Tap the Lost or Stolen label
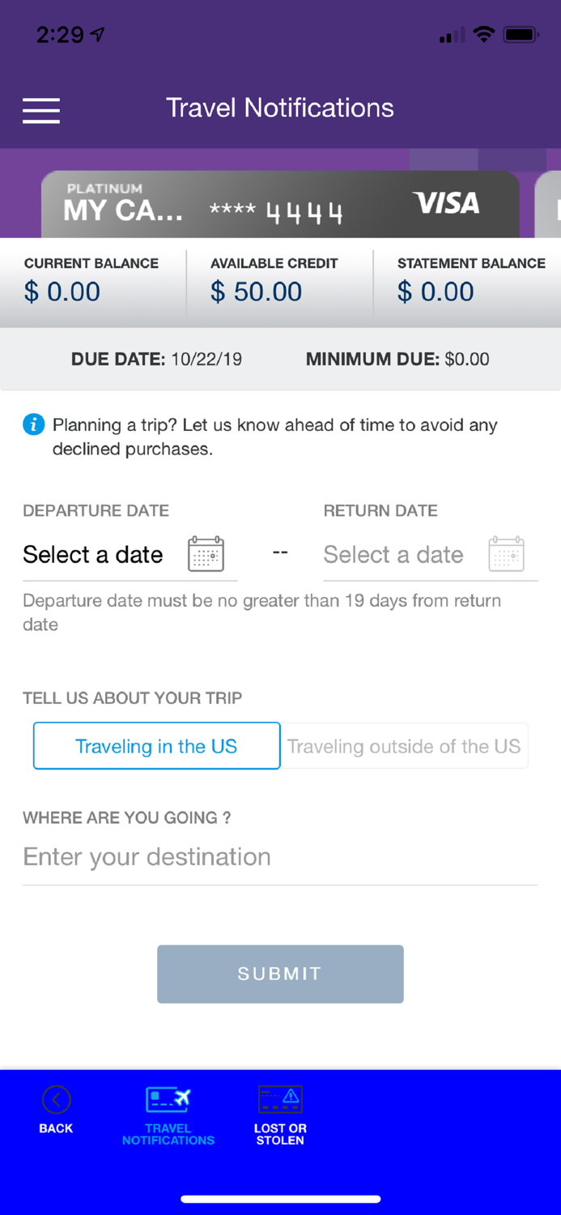The image size is (561, 1215). pos(280,1133)
